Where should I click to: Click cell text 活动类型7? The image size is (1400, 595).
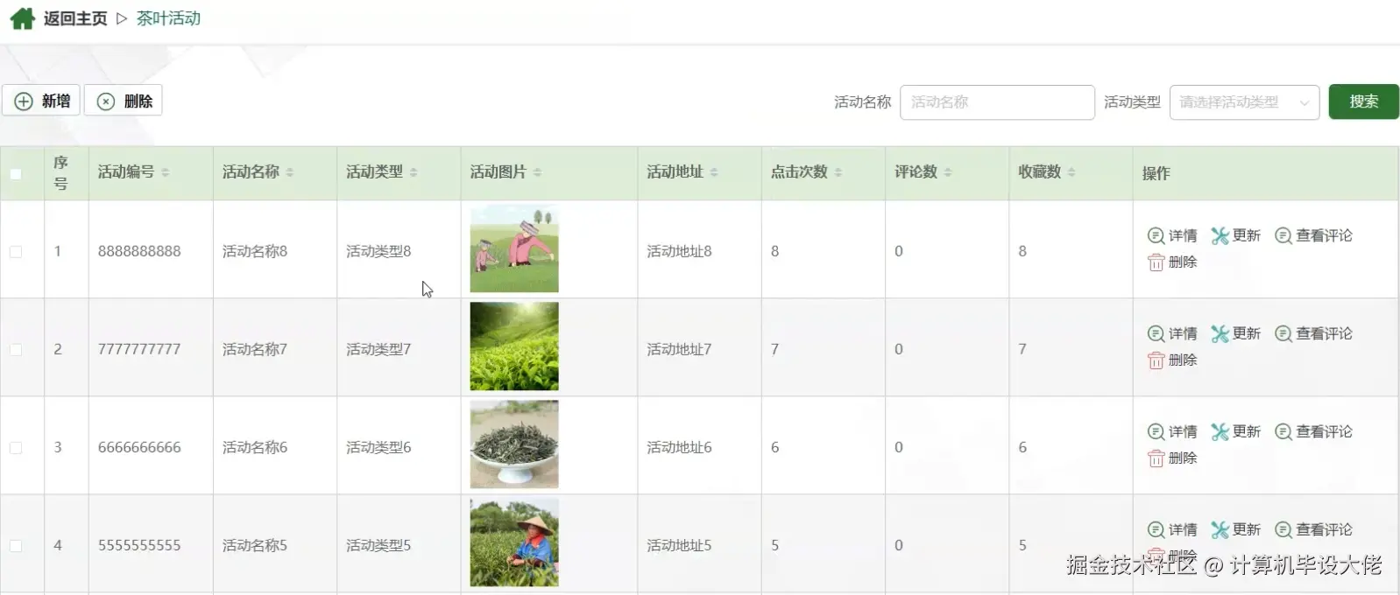coord(378,349)
